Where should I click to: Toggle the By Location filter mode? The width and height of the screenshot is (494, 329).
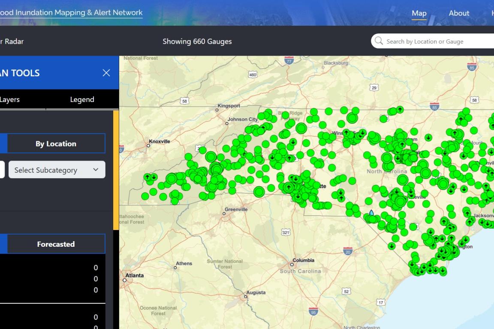(x=56, y=143)
